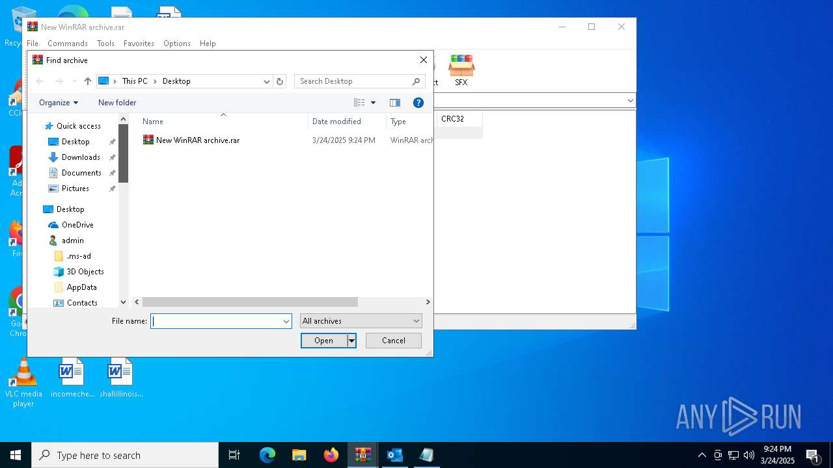Sort files by Type column
Screen dimensions: 833x468
point(409,122)
